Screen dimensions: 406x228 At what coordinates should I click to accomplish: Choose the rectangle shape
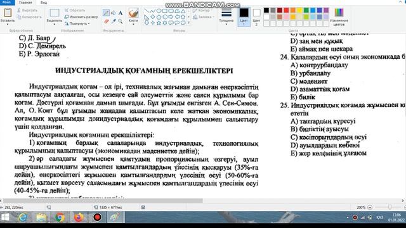point(165,11)
